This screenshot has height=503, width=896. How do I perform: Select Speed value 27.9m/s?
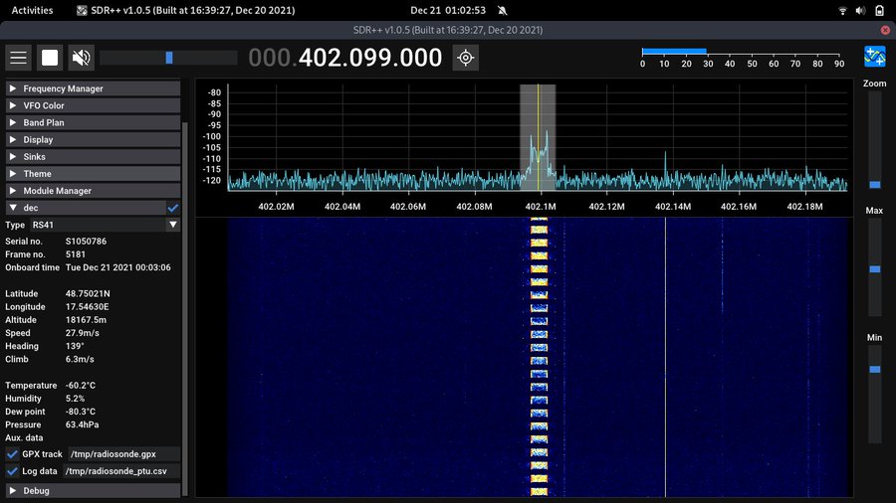83,333
